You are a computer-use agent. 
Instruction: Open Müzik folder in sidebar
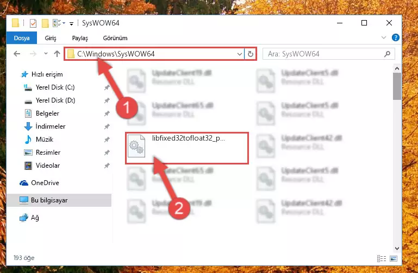pyautogui.click(x=45, y=139)
